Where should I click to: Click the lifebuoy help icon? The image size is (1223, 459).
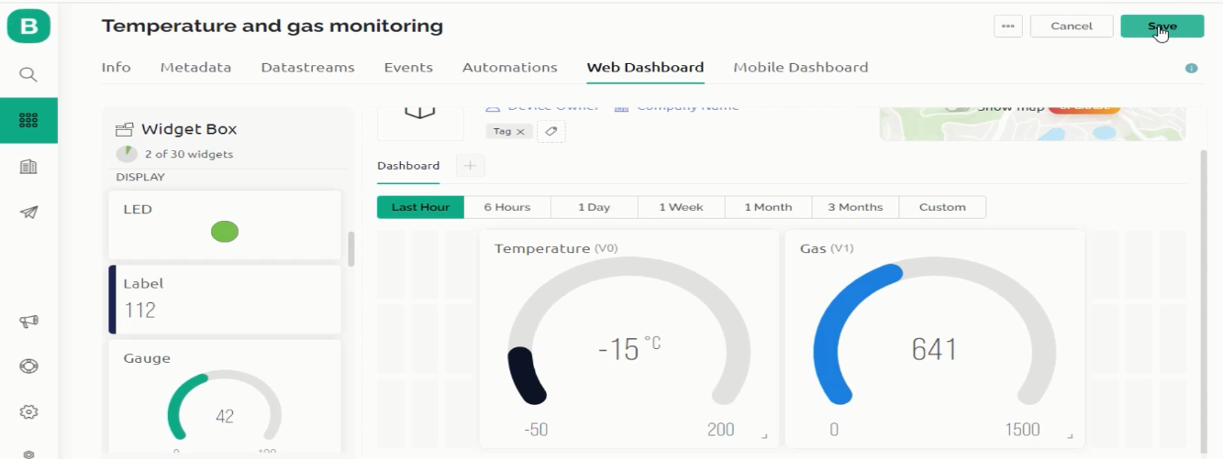tap(28, 366)
